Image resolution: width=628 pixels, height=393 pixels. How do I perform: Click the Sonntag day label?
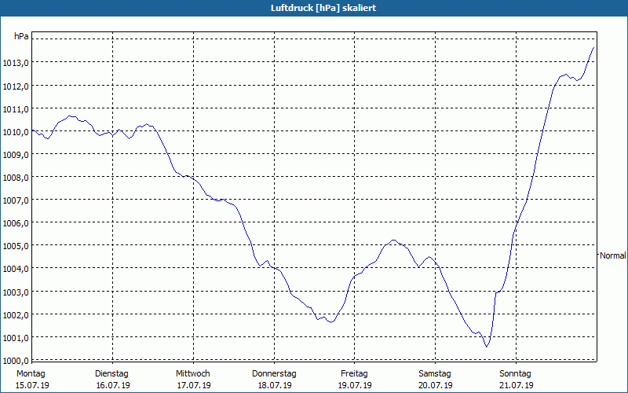pos(515,374)
